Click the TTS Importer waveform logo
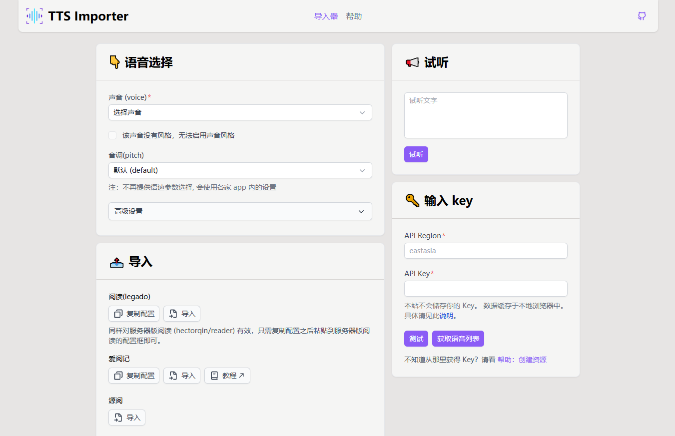 (34, 16)
